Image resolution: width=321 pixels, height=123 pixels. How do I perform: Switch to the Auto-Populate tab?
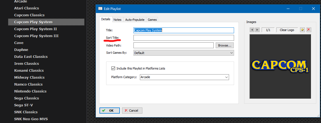pyautogui.click(x=135, y=20)
